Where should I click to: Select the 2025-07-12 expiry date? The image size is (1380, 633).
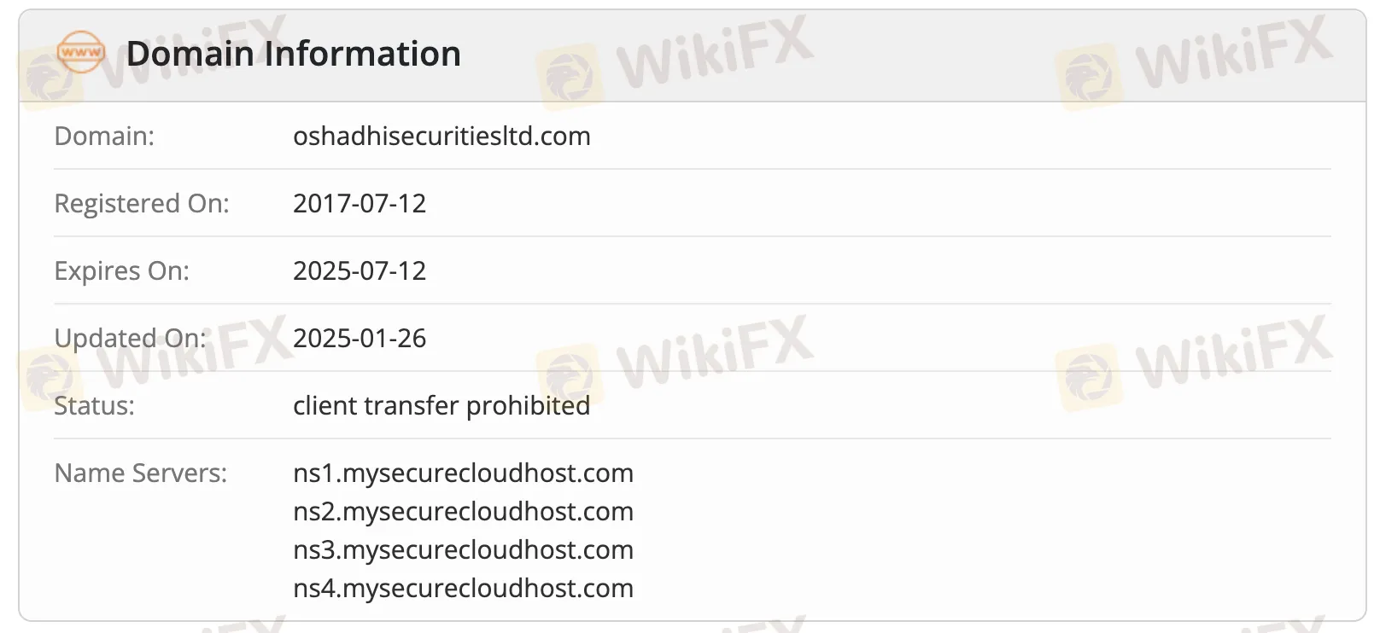(x=360, y=271)
